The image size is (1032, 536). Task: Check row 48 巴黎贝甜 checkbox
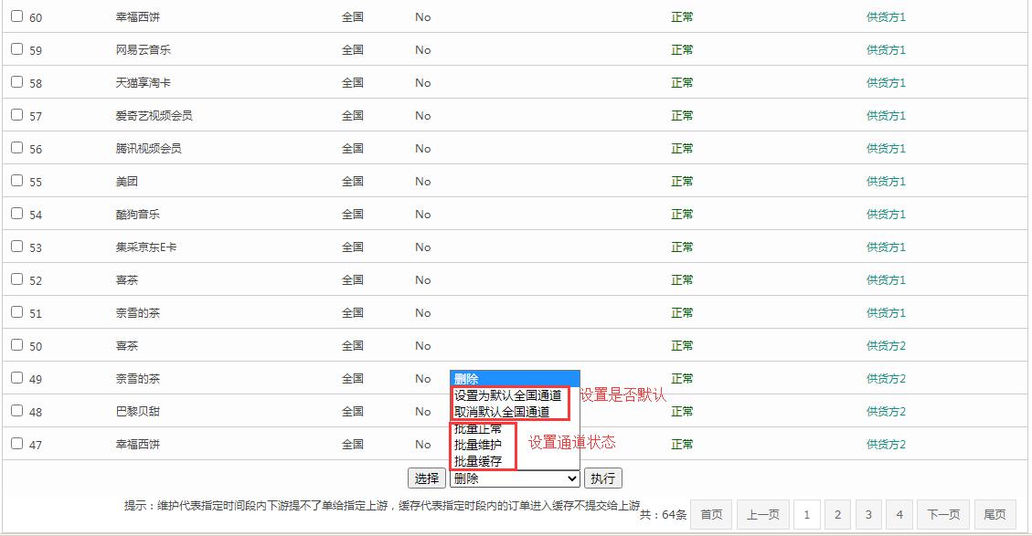point(17,411)
